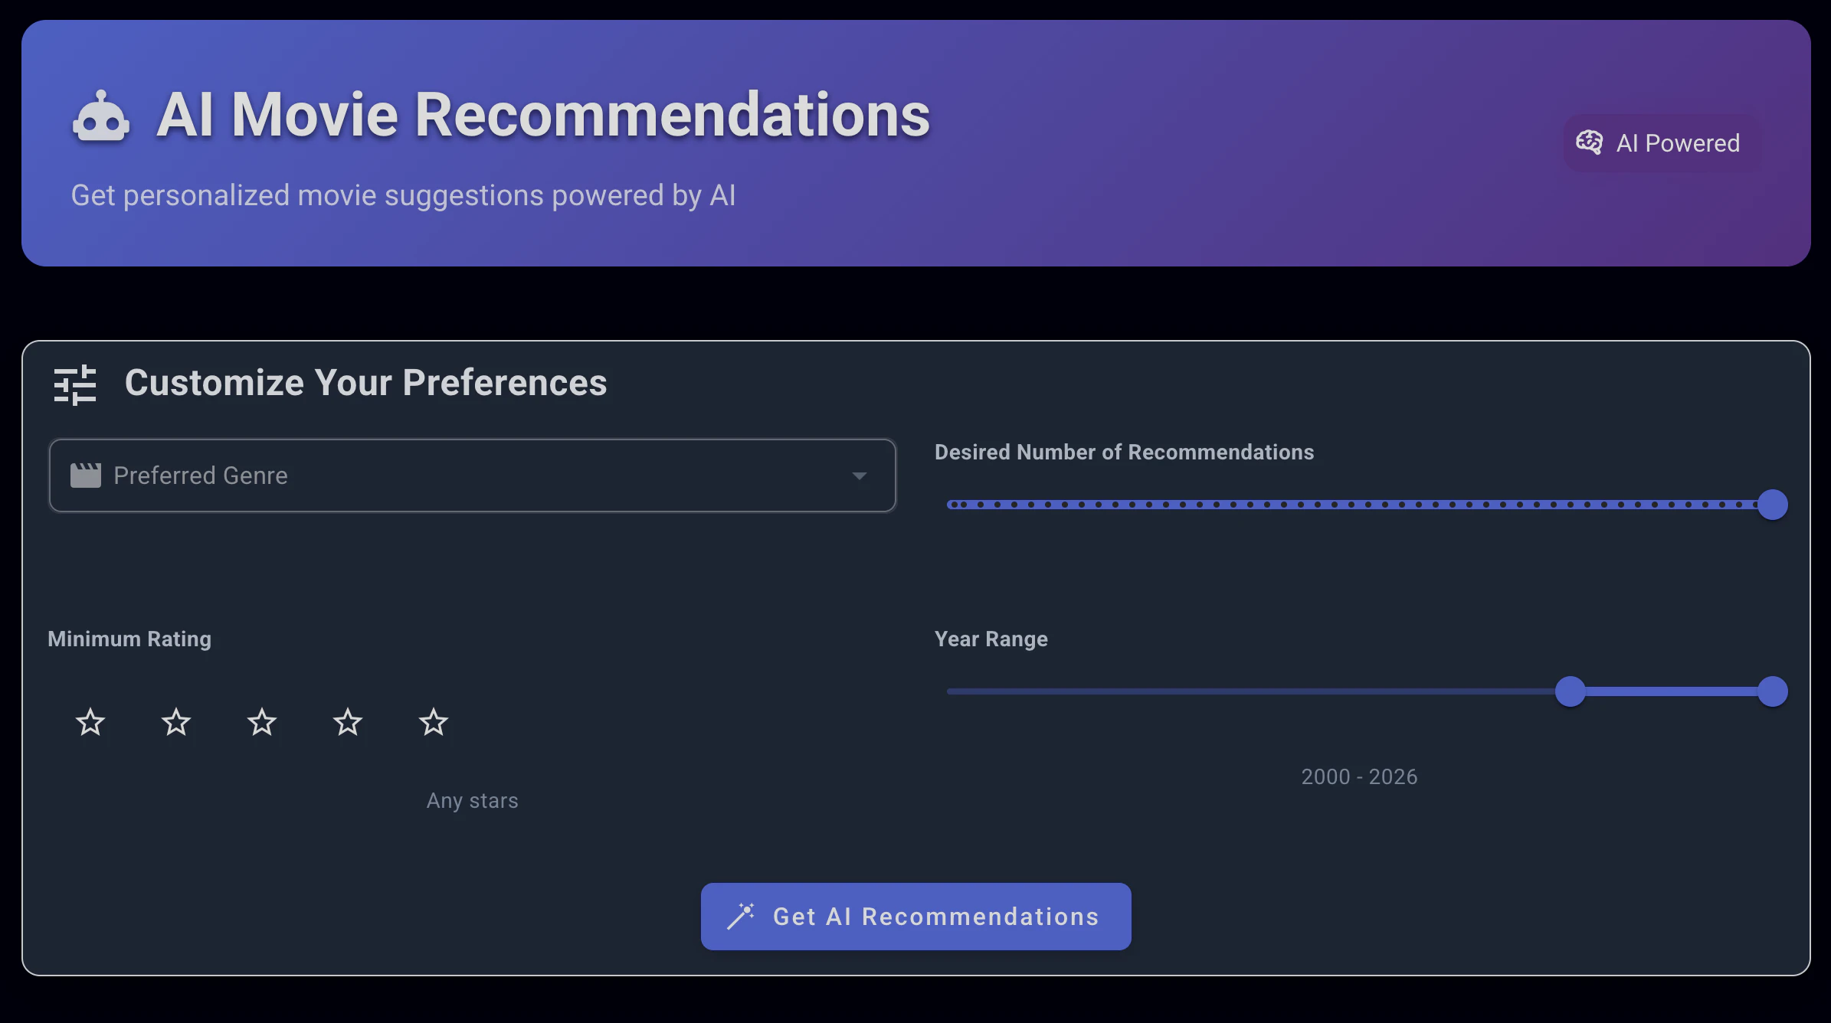The height and width of the screenshot is (1023, 1831).
Task: Click the sliders icon next to Customize Your Preferences
Action: (x=75, y=384)
